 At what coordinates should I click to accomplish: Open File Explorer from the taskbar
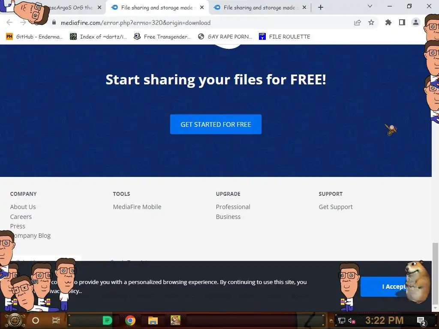point(153,320)
